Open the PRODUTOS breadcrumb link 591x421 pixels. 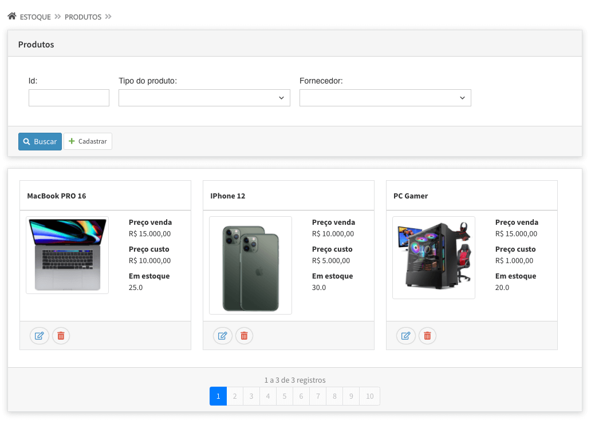tap(83, 17)
